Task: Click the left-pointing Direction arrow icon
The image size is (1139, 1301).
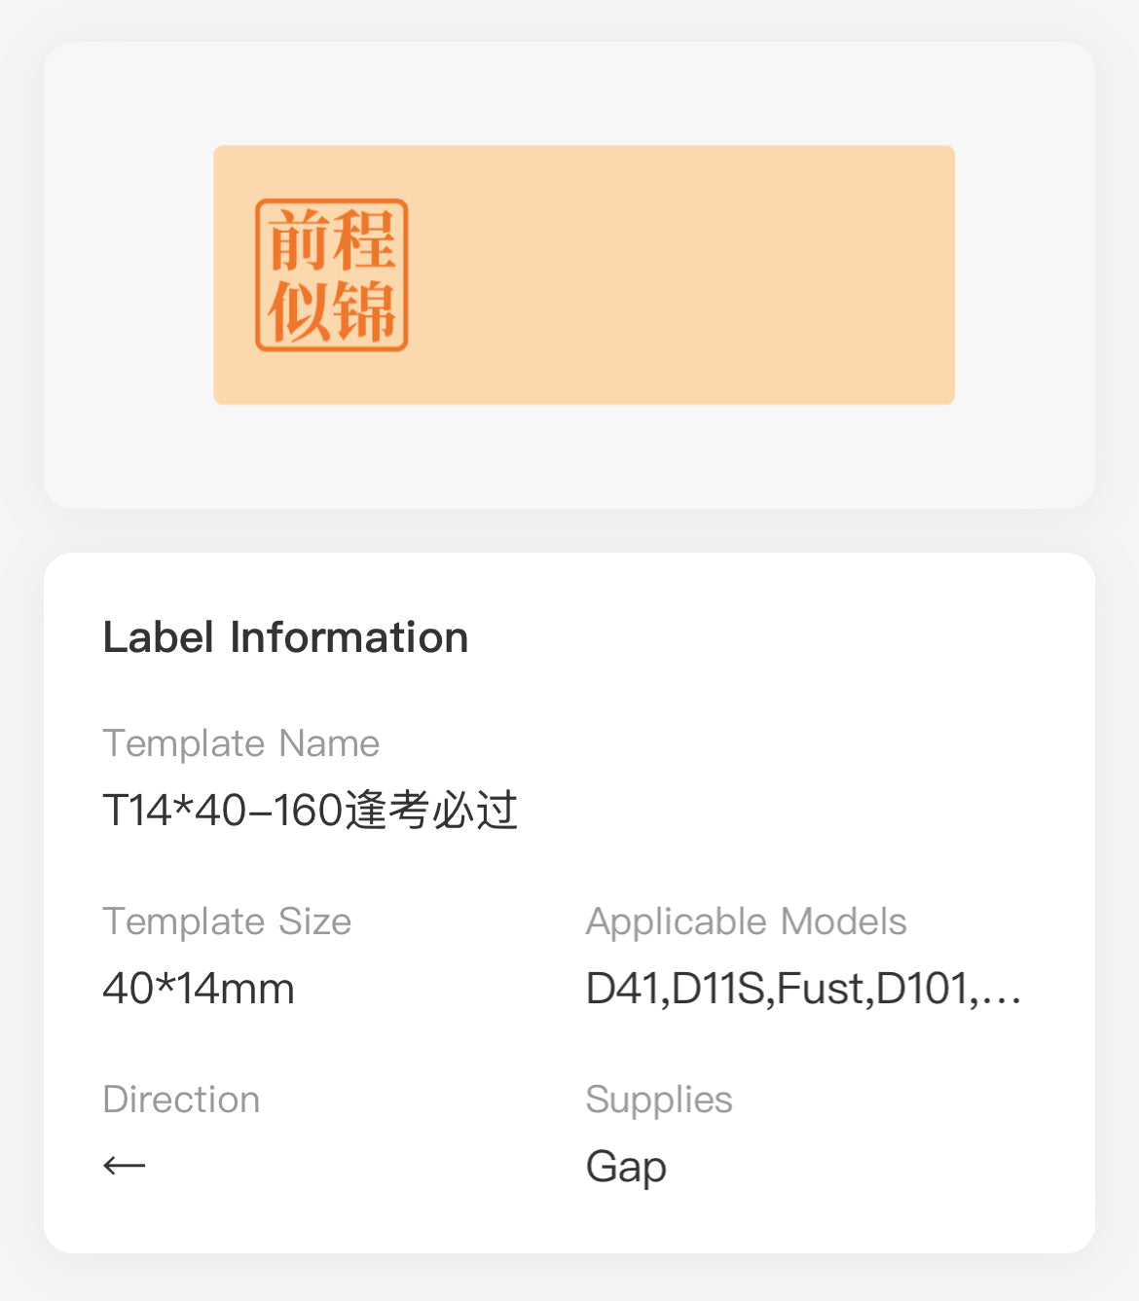Action: [x=124, y=1165]
